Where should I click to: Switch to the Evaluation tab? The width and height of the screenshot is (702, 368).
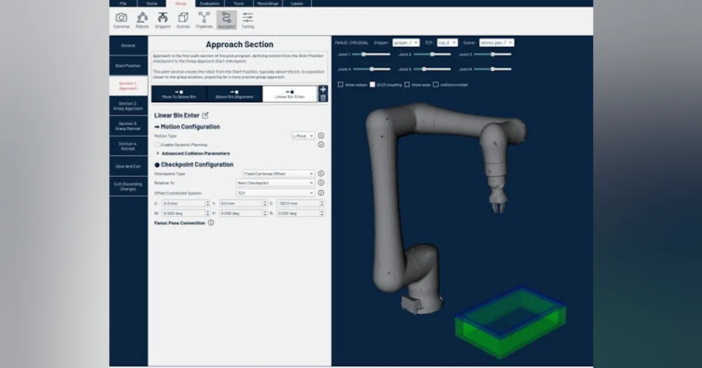209,3
